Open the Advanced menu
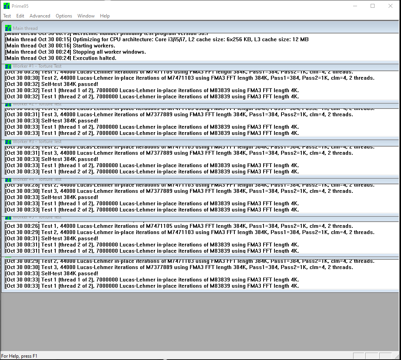401x360 pixels. click(x=40, y=16)
